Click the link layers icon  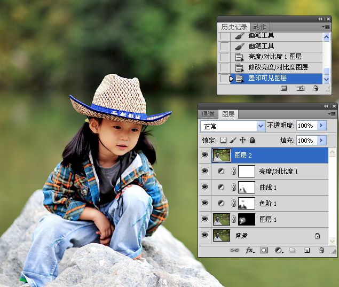pyautogui.click(x=234, y=250)
